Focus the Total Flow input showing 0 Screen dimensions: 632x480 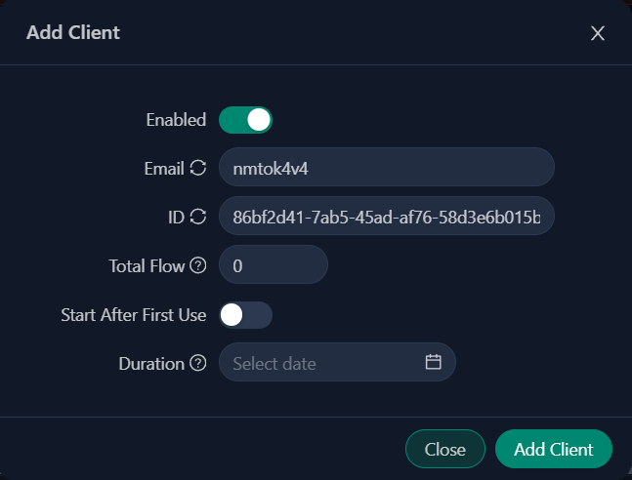273,265
